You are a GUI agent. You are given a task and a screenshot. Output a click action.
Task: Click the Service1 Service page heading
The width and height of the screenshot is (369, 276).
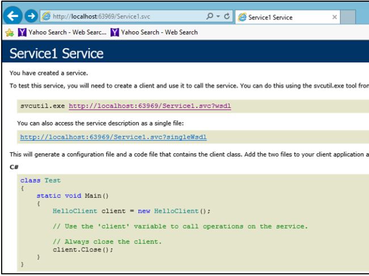[56, 53]
